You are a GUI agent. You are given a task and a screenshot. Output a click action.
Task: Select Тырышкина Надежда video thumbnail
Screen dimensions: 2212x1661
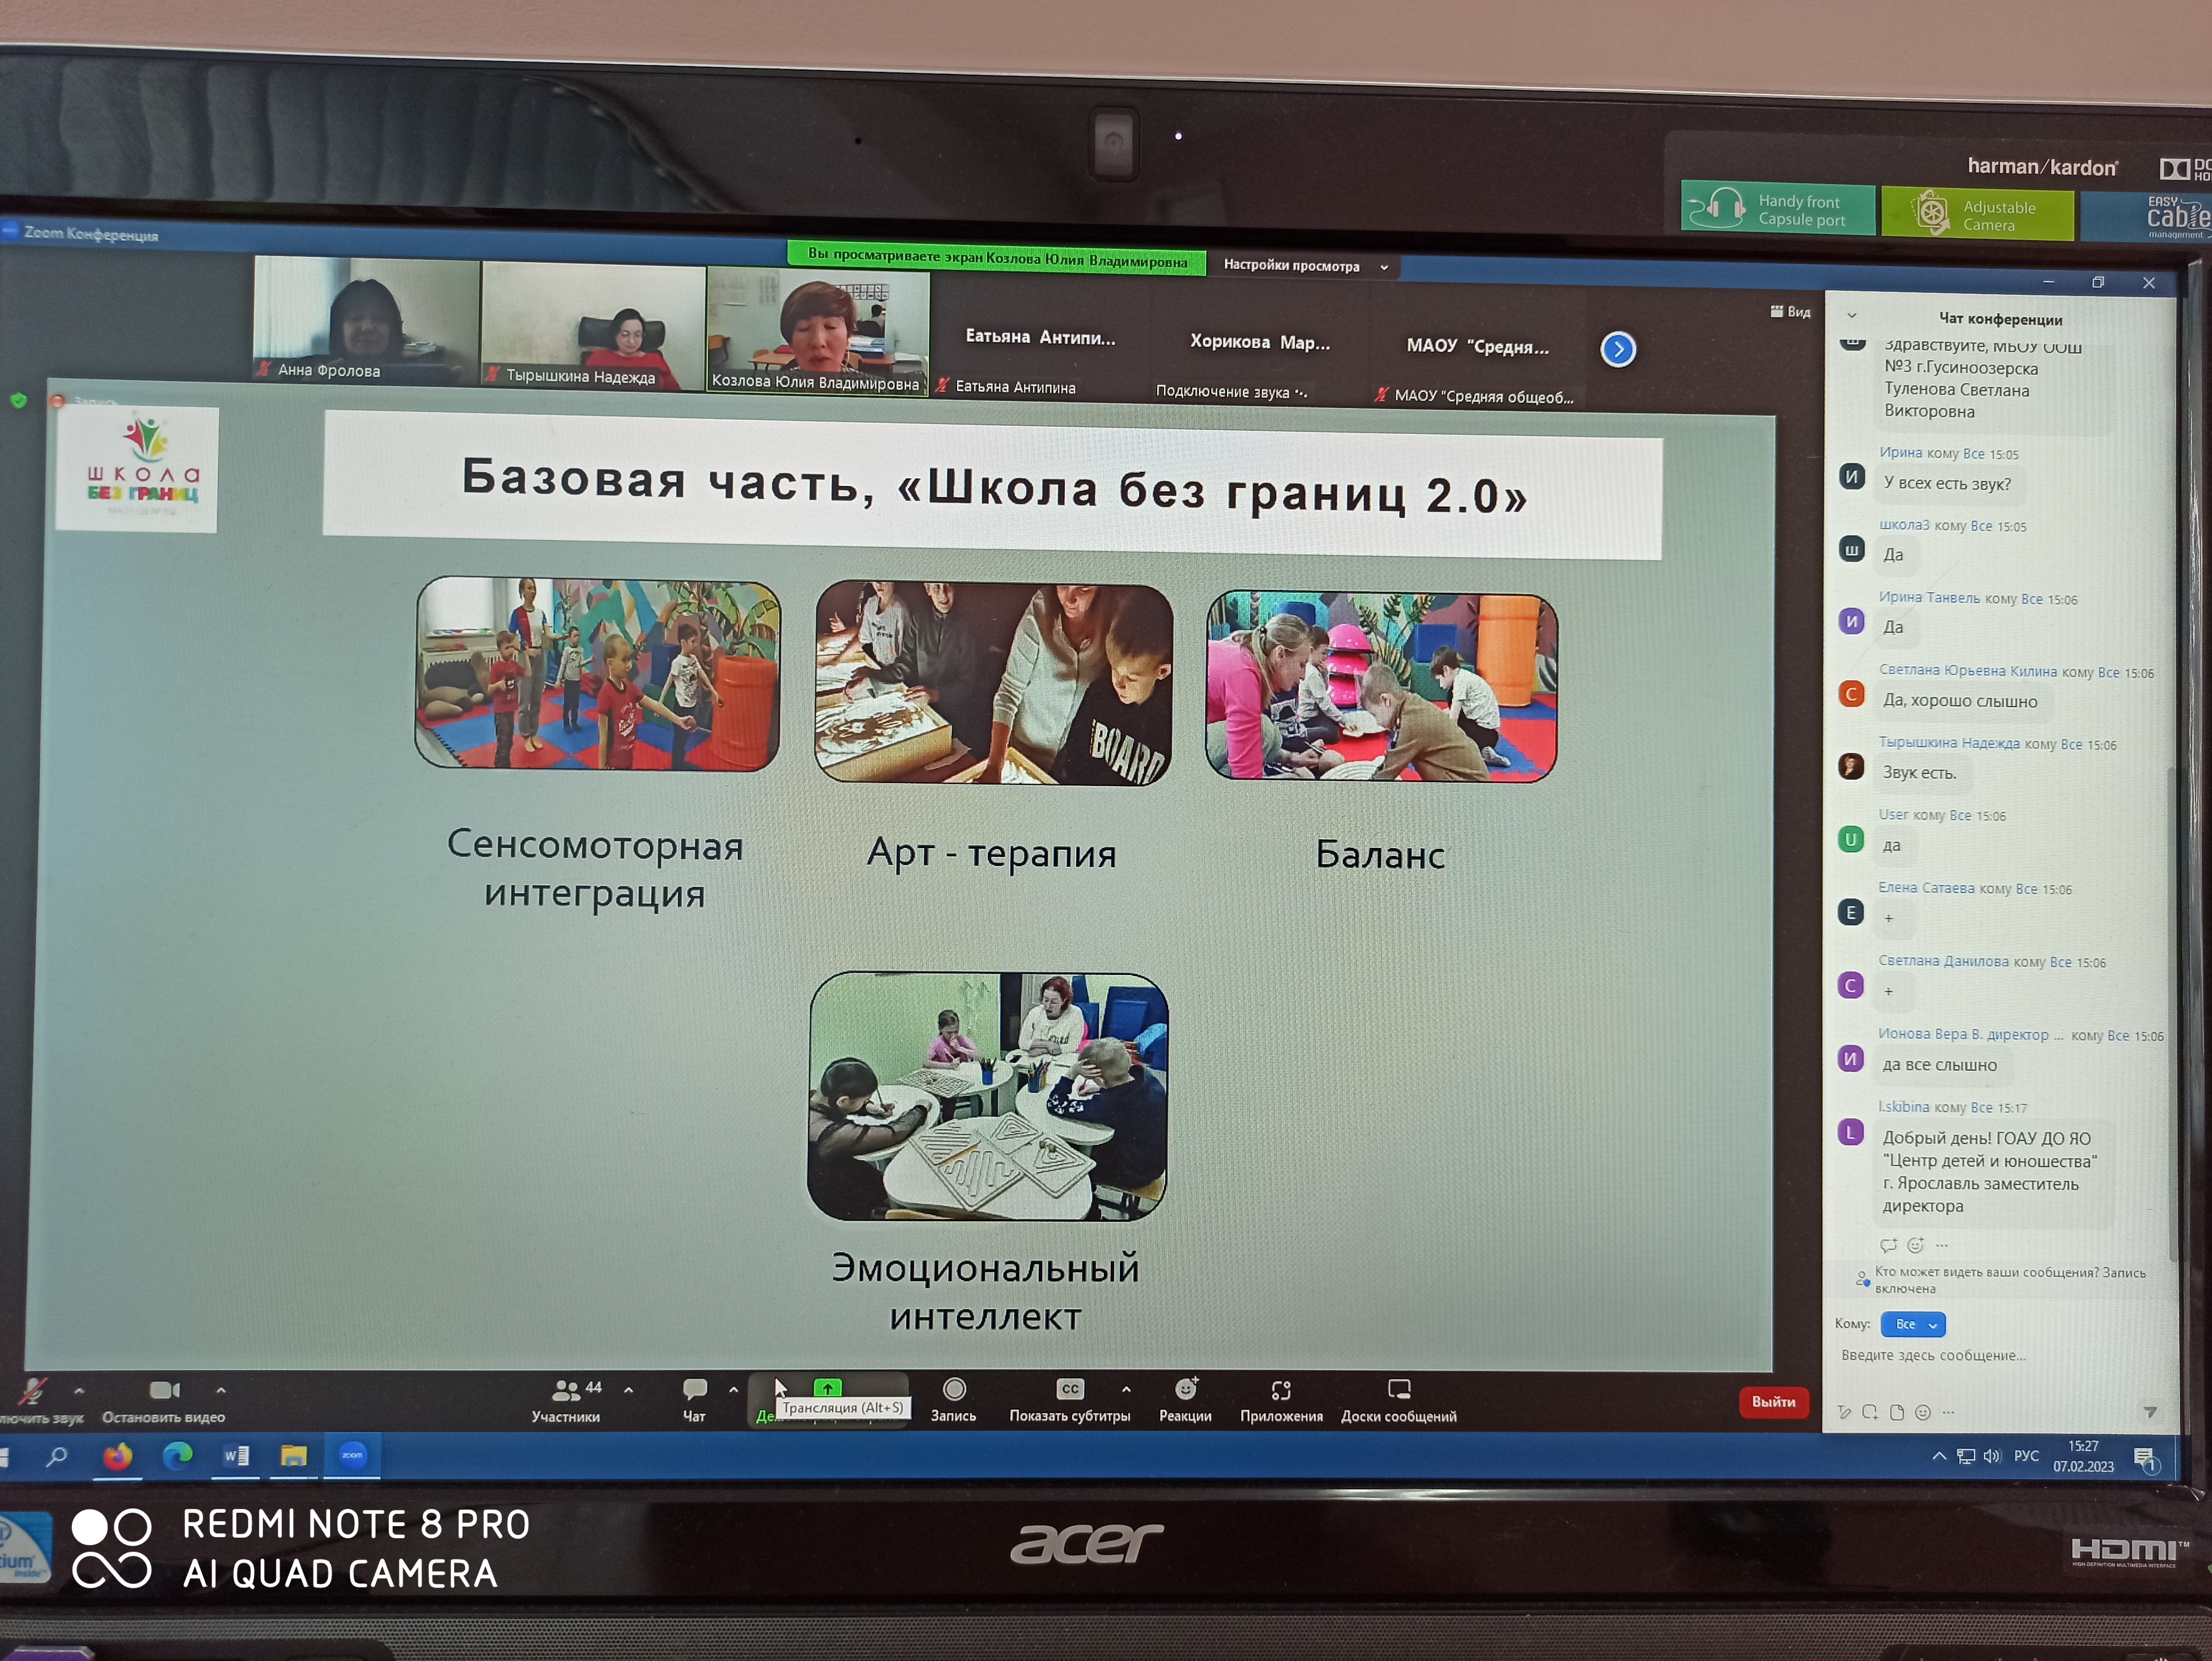pyautogui.click(x=594, y=326)
